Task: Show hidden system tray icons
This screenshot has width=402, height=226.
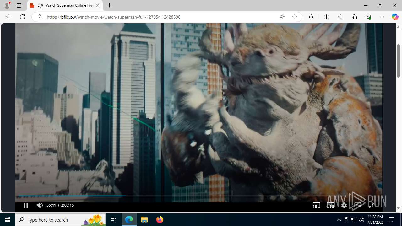Action: (x=339, y=220)
